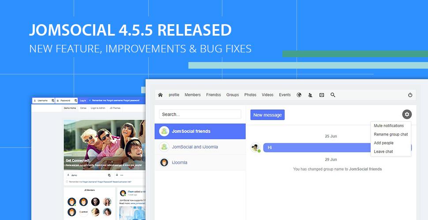
Task: Click the chat Search... input field
Action: pyautogui.click(x=200, y=114)
